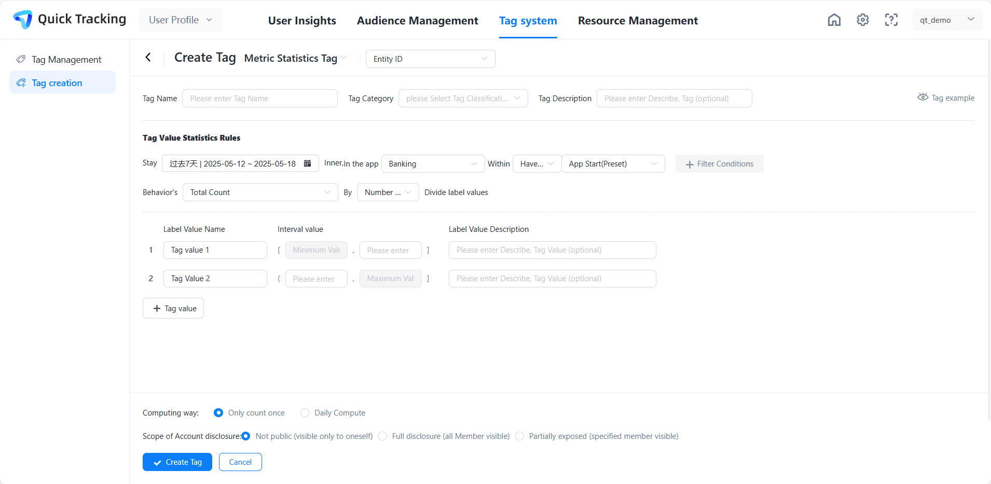Click upper bound field for Tag value 1

(391, 250)
